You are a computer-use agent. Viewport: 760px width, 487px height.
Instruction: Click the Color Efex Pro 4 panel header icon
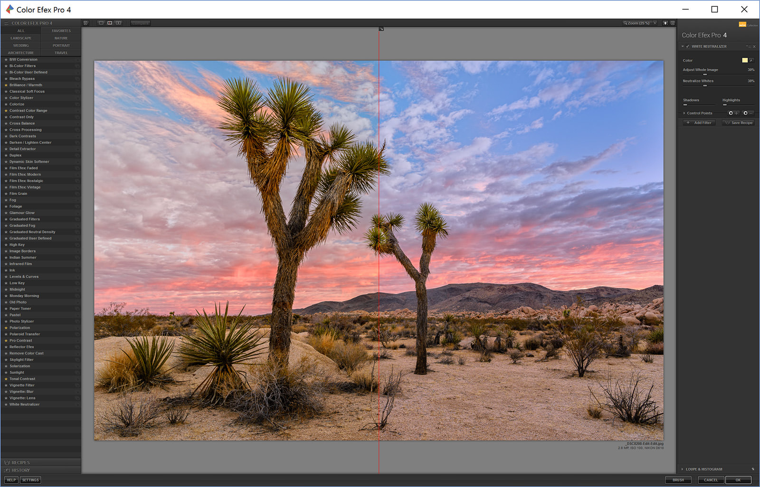coord(7,23)
